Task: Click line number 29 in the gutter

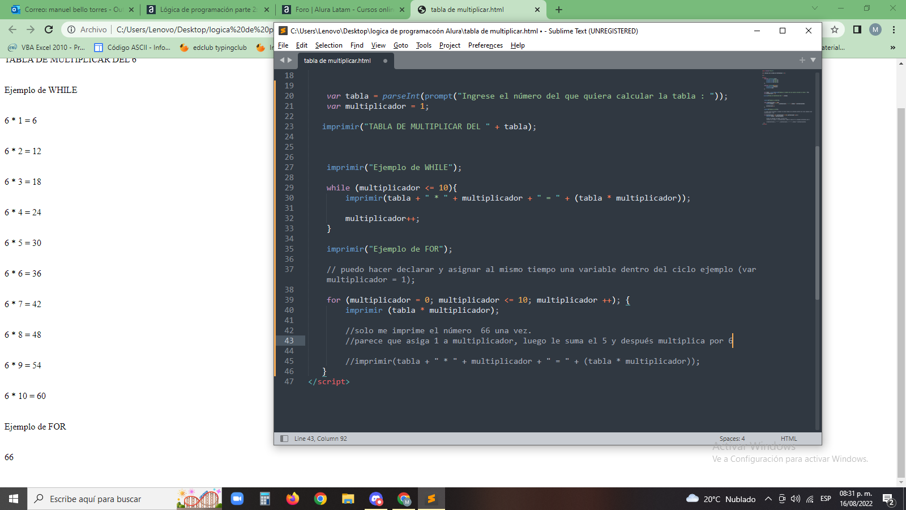Action: click(289, 188)
